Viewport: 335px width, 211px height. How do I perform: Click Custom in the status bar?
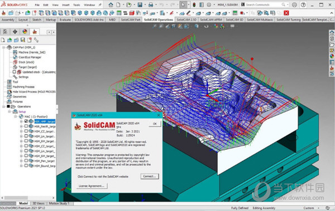309,208
